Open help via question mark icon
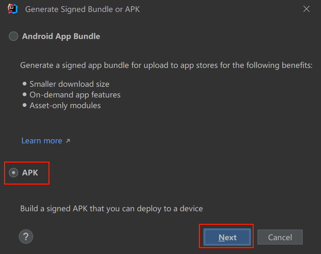 26,237
